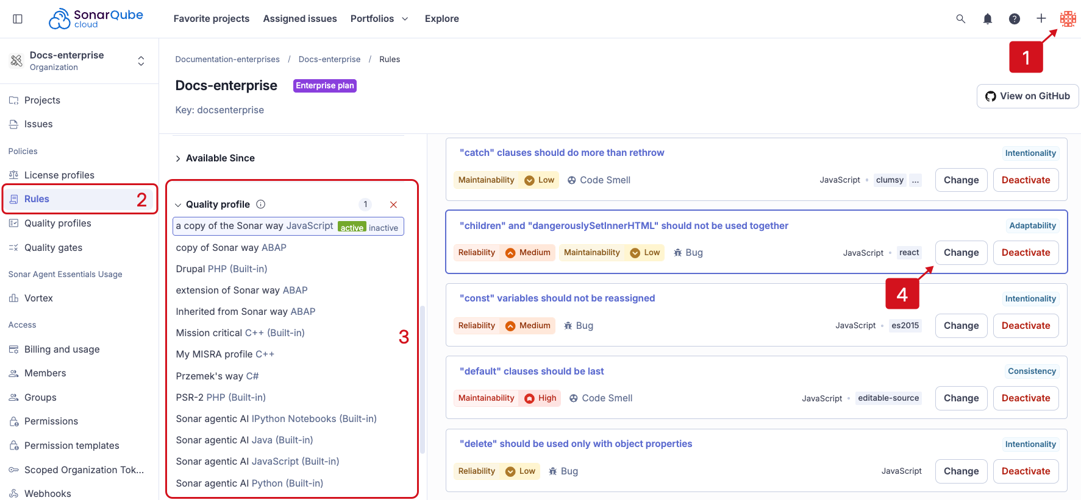This screenshot has width=1081, height=500.
Task: Click the Enterprise plan badge
Action: click(324, 86)
